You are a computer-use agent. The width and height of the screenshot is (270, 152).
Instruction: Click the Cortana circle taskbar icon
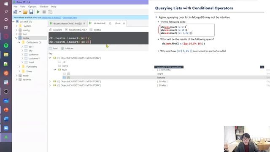(x=6, y=19)
